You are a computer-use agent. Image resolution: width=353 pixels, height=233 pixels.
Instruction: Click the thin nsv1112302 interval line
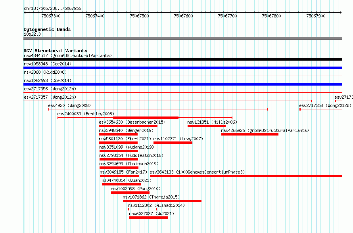[x=142, y=209]
